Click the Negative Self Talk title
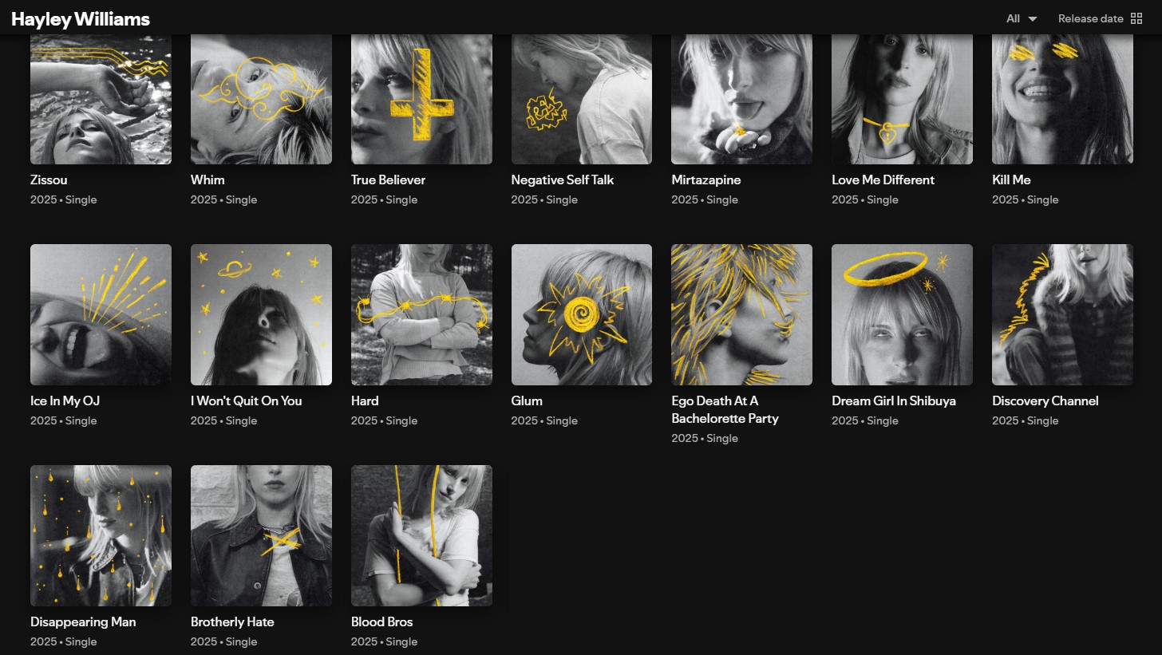 pyautogui.click(x=563, y=180)
